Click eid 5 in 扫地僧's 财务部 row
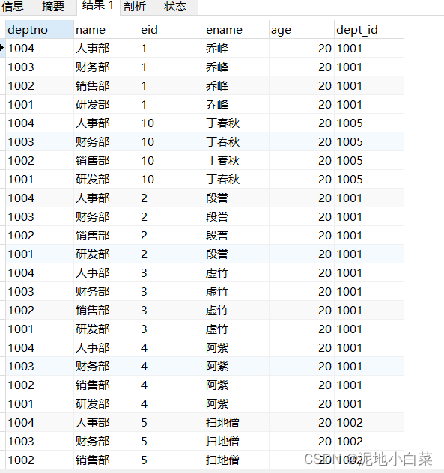 coord(171,441)
